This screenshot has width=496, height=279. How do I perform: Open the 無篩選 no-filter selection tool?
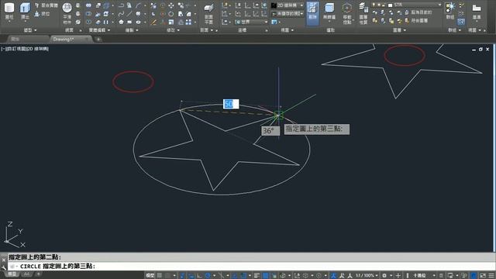coord(329,12)
